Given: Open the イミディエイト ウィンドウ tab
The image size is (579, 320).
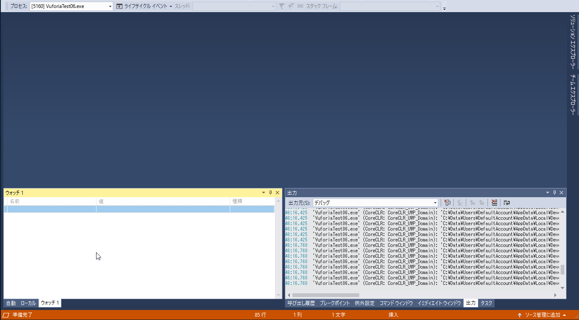Looking at the screenshot, I should click(x=439, y=303).
